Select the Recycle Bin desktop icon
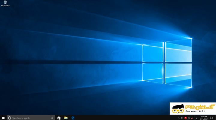Viewport: 216px width, 120px height. pos(5,3)
